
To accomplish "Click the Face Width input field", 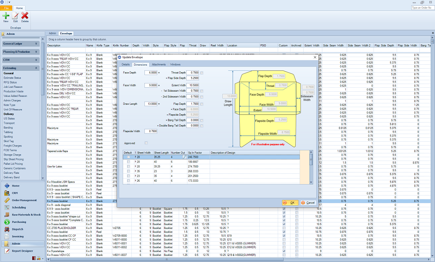I will (151, 85).
